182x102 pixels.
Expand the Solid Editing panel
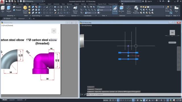coord(37,16)
